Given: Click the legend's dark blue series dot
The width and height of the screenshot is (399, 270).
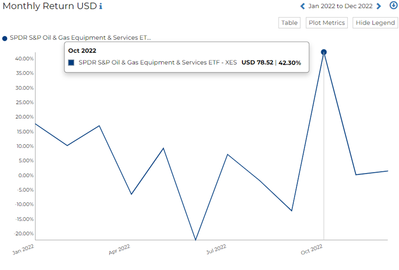Looking at the screenshot, I should [5, 39].
